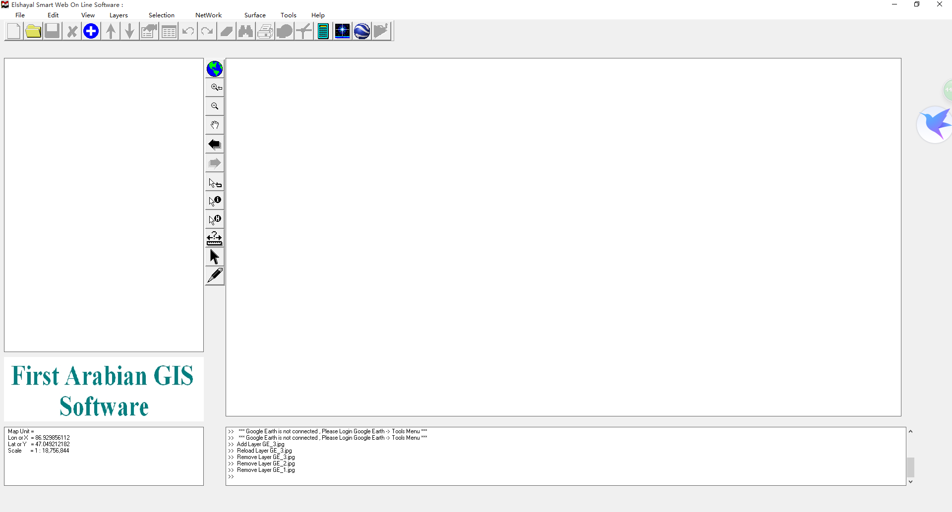Open layer properties icon in toolbar

click(x=149, y=31)
